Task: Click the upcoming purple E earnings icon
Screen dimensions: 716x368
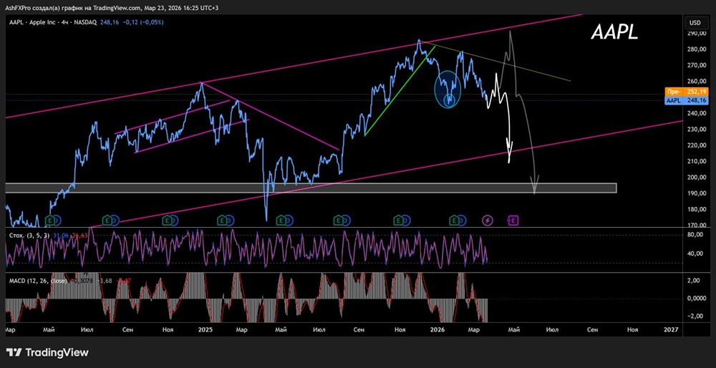Action: coord(513,221)
